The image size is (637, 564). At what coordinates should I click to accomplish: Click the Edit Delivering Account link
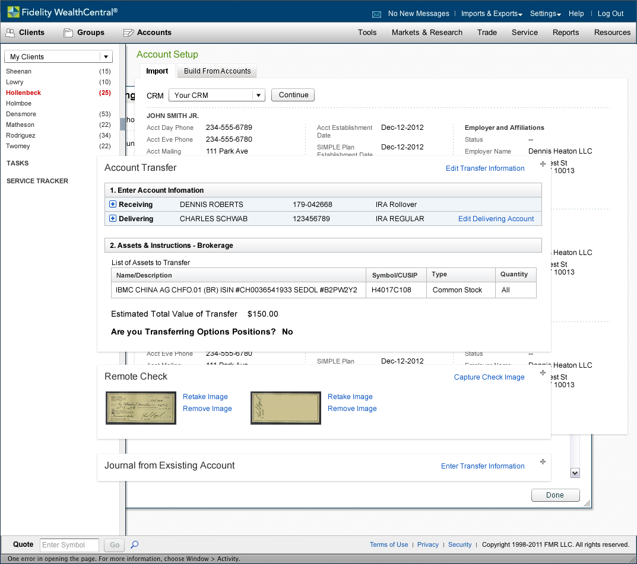click(x=496, y=219)
